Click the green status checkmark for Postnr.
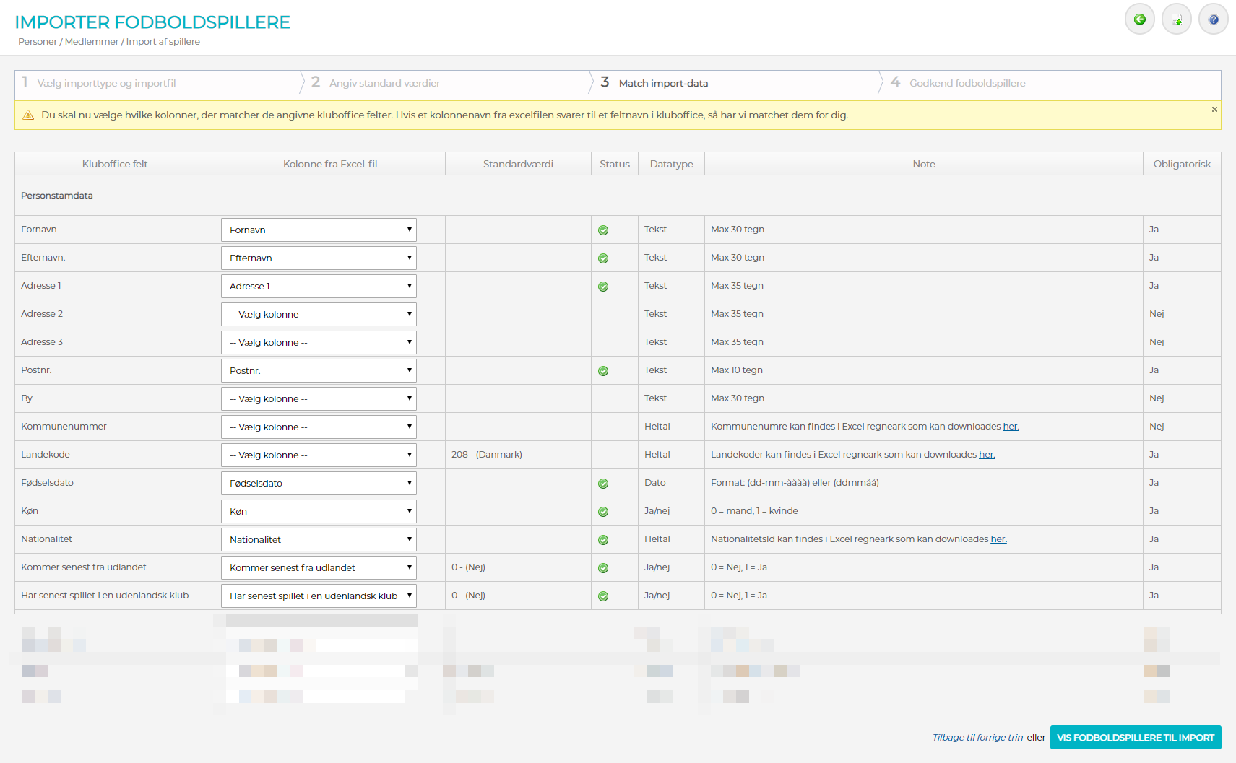 (603, 371)
